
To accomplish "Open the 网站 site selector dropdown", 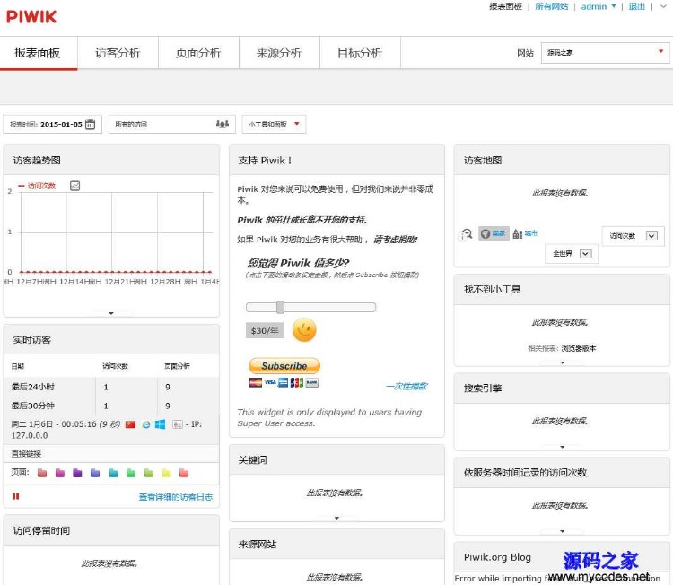I will pos(605,53).
